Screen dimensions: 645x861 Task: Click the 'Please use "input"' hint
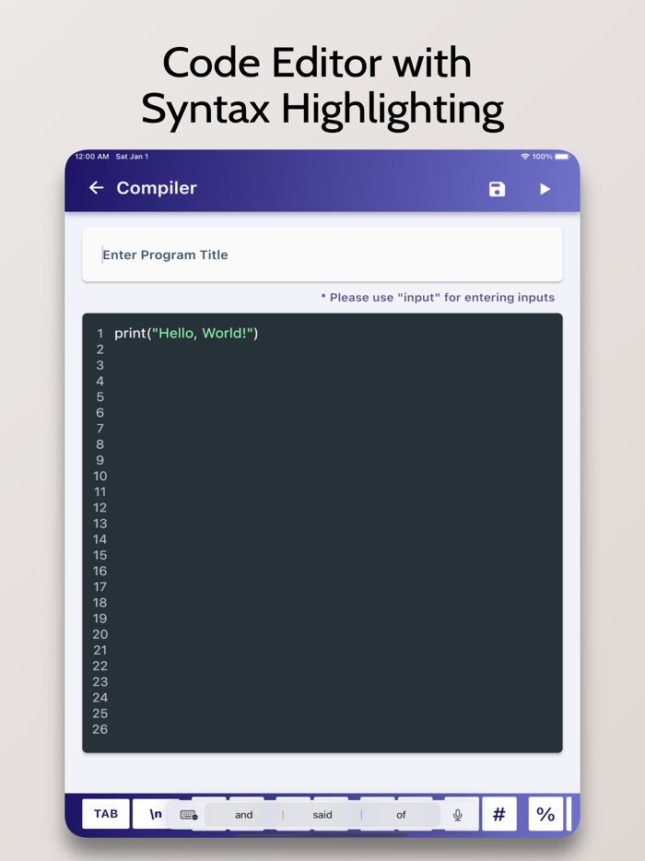[x=438, y=297]
